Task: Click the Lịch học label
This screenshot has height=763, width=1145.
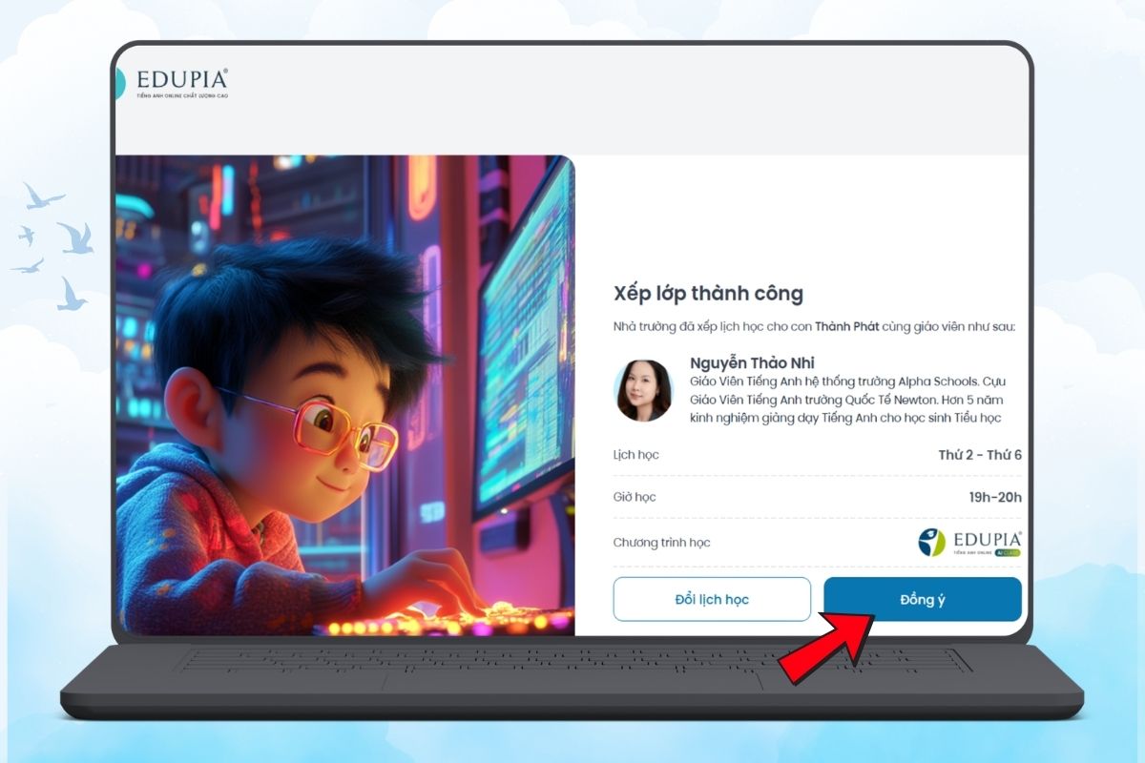Action: coord(635,455)
